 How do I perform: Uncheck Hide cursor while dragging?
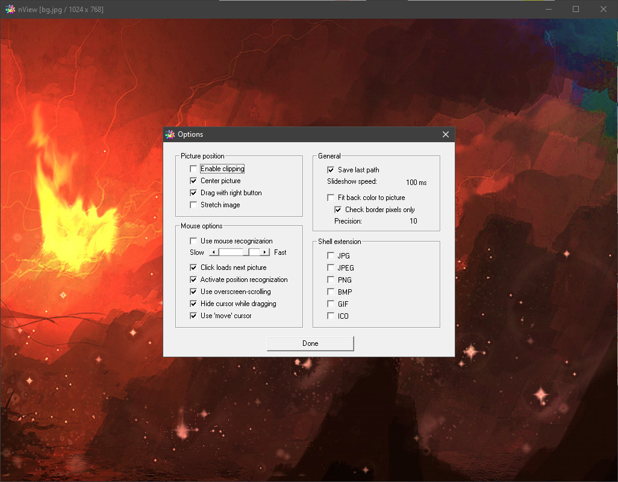pyautogui.click(x=193, y=304)
